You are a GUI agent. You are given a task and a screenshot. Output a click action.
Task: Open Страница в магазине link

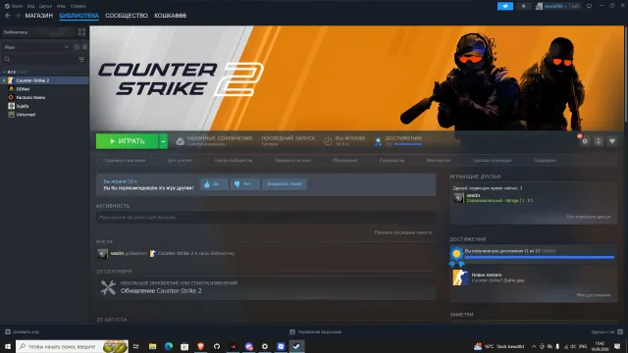[125, 161]
